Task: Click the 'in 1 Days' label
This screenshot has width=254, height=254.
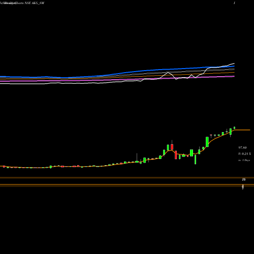Action: pyautogui.click(x=244, y=160)
